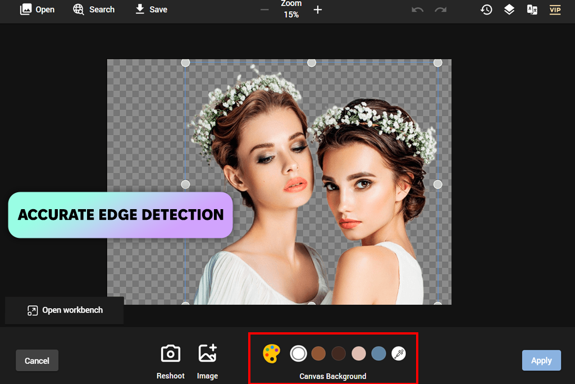Click the top-right selection handle
Image resolution: width=575 pixels, height=384 pixels.
tap(437, 63)
